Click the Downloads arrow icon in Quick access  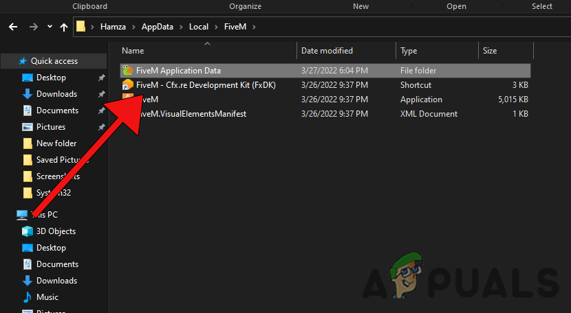pyautogui.click(x=28, y=94)
